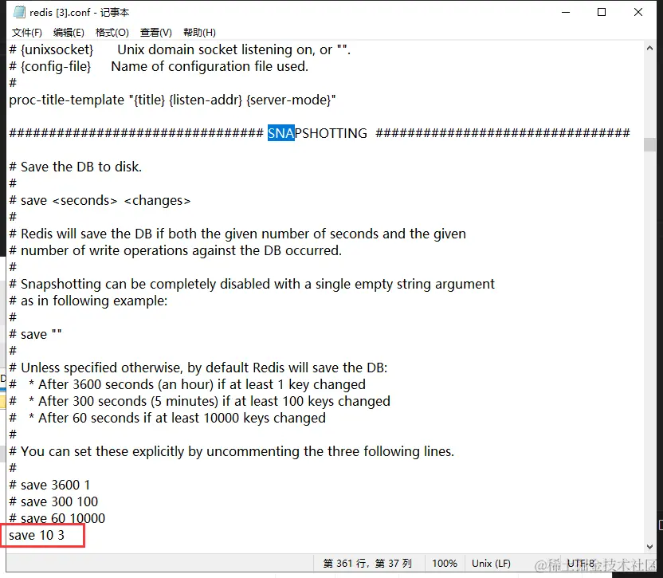Close the redis [3].conf Notepad window

[638, 12]
